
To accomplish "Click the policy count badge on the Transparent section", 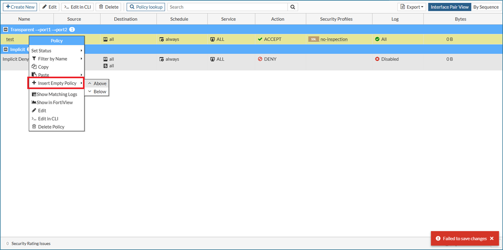I will (72, 29).
